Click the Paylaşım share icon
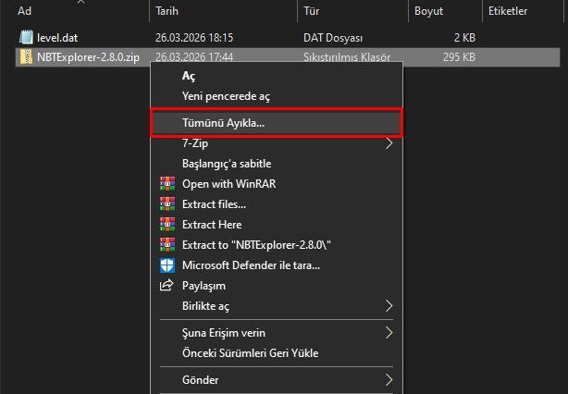 click(x=167, y=286)
